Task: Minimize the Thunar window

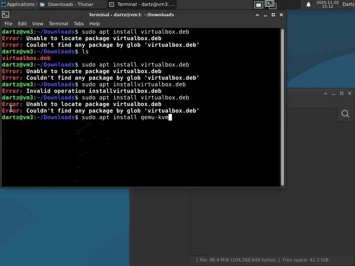Action: (x=334, y=94)
